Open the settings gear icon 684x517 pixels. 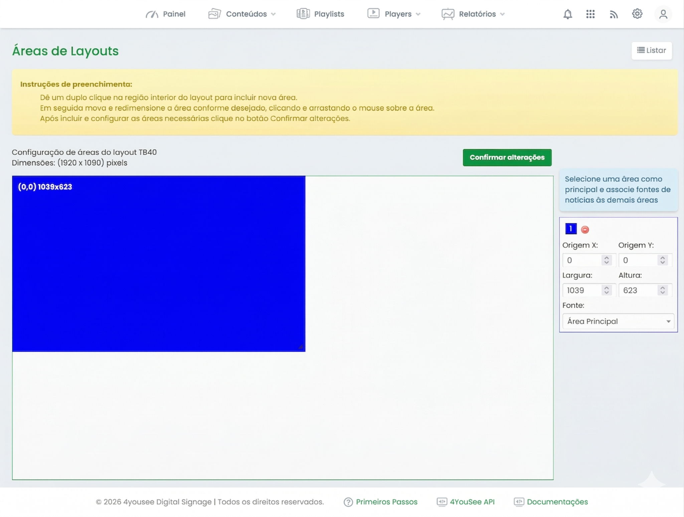click(x=637, y=14)
